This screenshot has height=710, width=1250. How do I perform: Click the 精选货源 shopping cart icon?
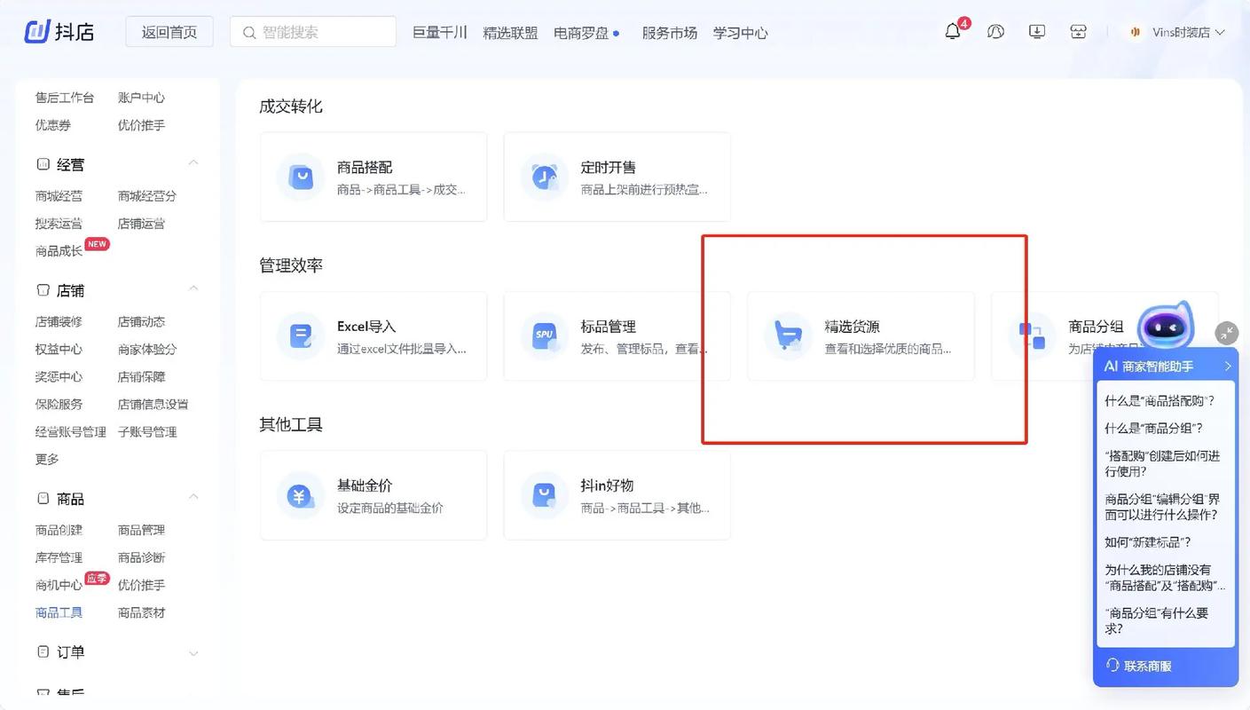pyautogui.click(x=788, y=335)
